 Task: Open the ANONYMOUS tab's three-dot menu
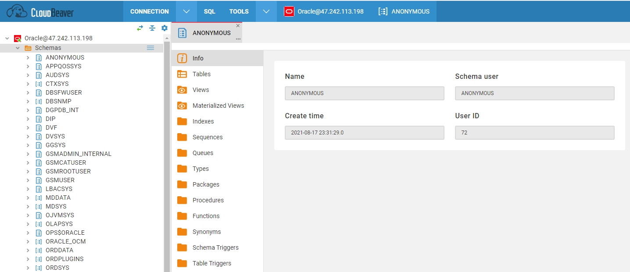tap(238, 39)
